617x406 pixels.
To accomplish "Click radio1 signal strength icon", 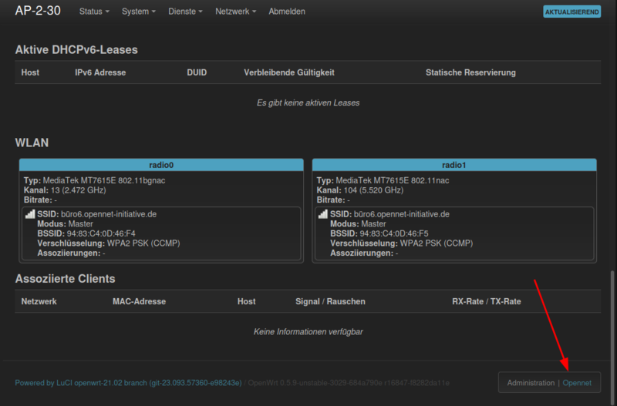I will click(322, 214).
